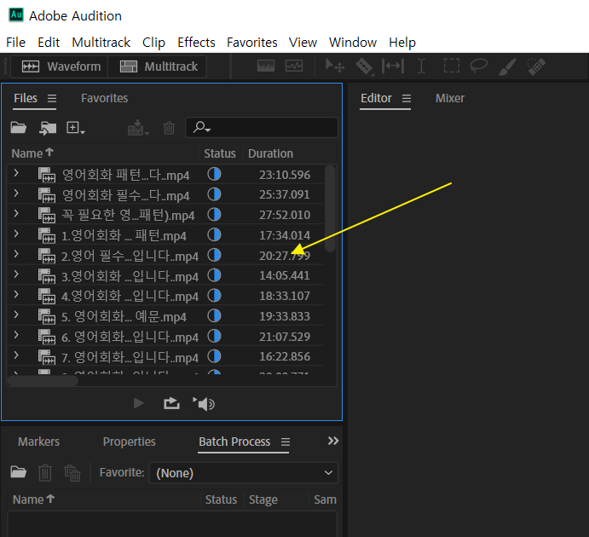Select the Files tab
Image resolution: width=589 pixels, height=537 pixels.
point(26,98)
